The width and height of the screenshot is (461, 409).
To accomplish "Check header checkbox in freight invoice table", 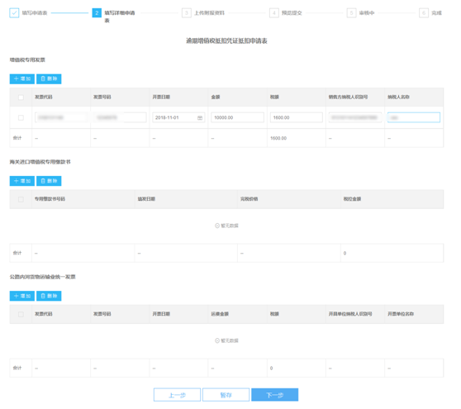I will (21, 314).
